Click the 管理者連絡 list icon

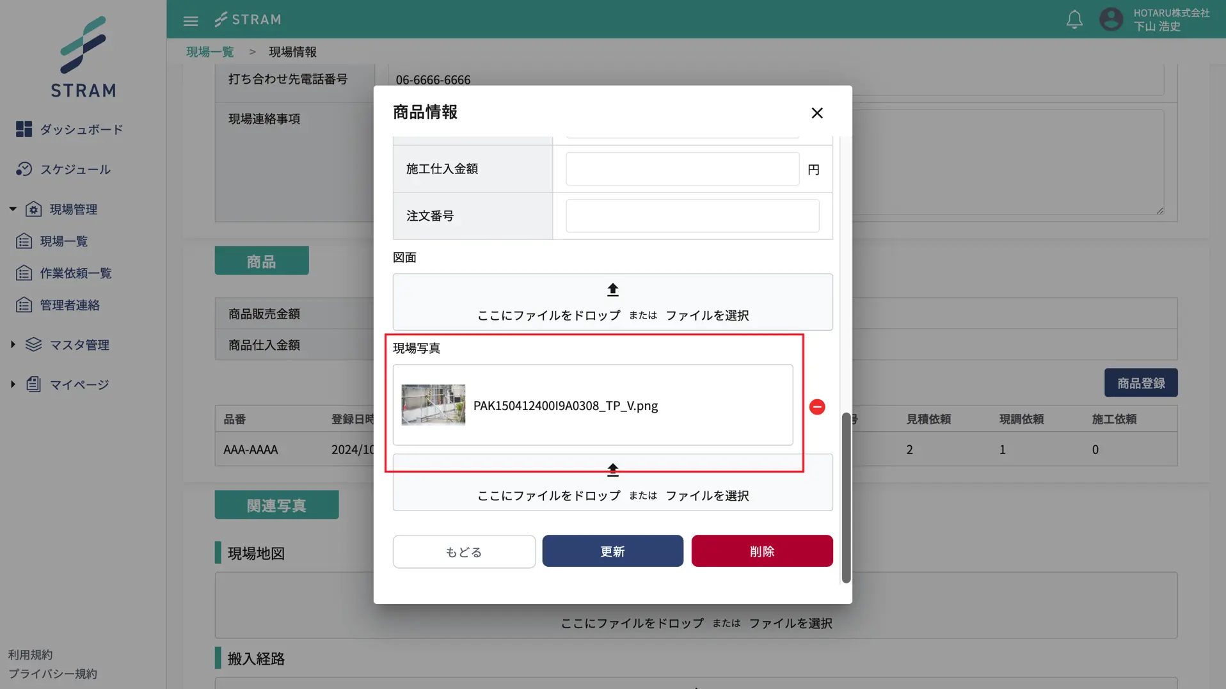click(x=24, y=305)
